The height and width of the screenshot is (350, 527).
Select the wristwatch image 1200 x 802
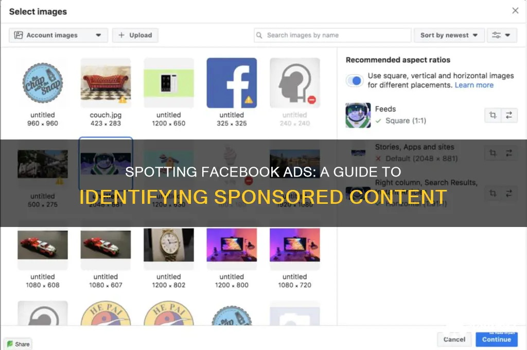tap(169, 245)
